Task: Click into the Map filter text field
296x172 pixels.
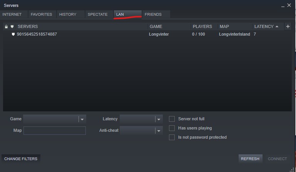Action: click(55, 131)
